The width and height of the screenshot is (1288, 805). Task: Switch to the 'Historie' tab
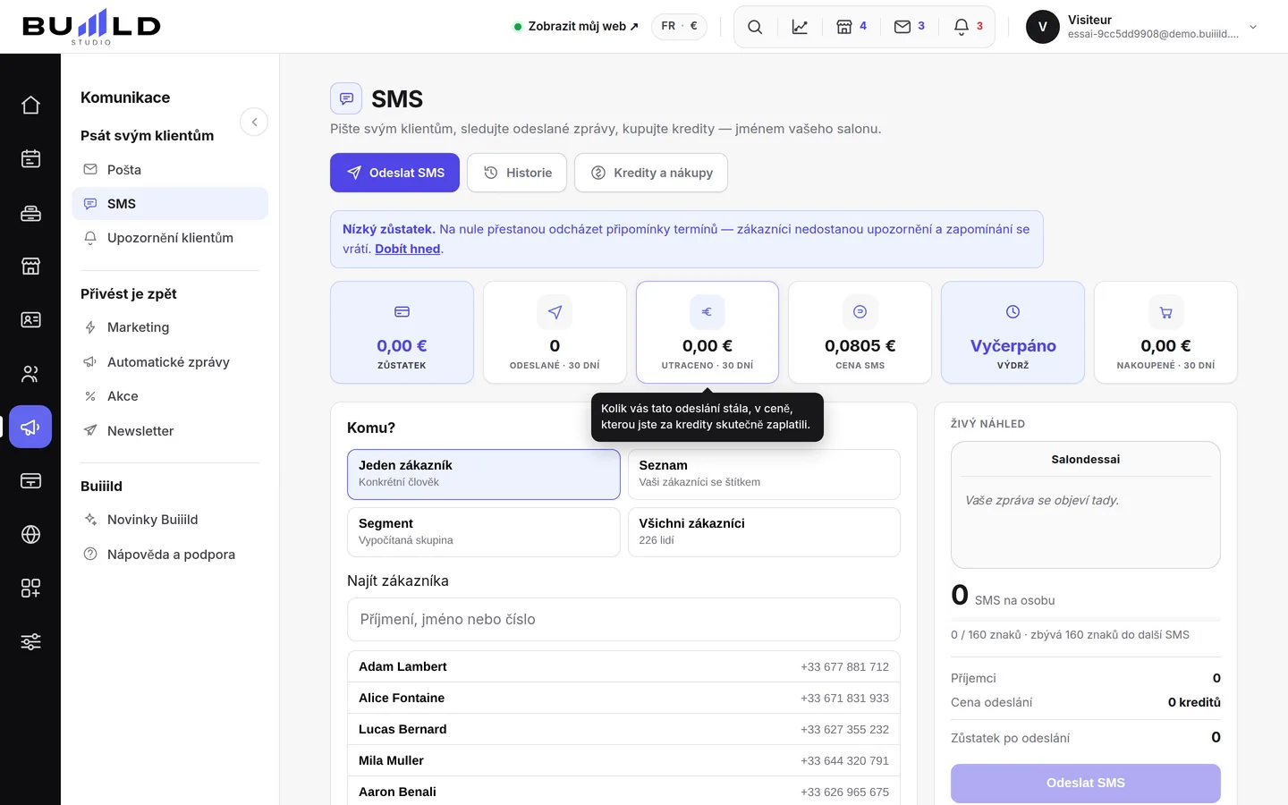pos(517,173)
